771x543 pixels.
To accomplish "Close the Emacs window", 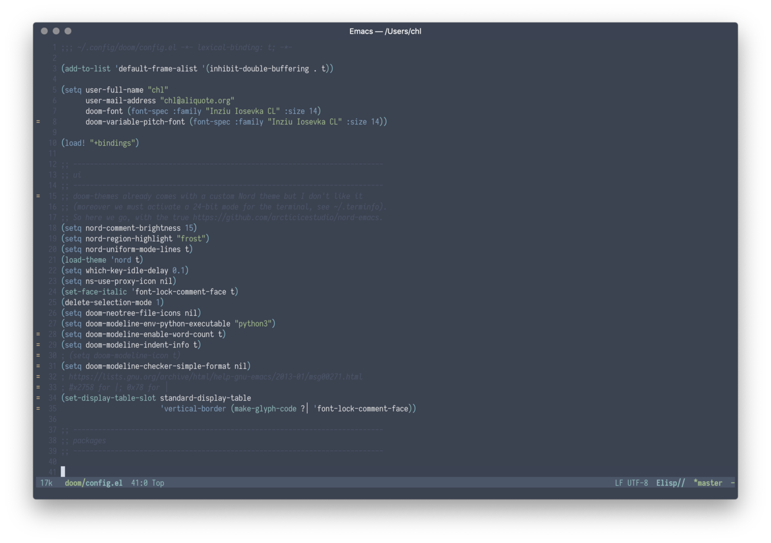I will point(44,31).
